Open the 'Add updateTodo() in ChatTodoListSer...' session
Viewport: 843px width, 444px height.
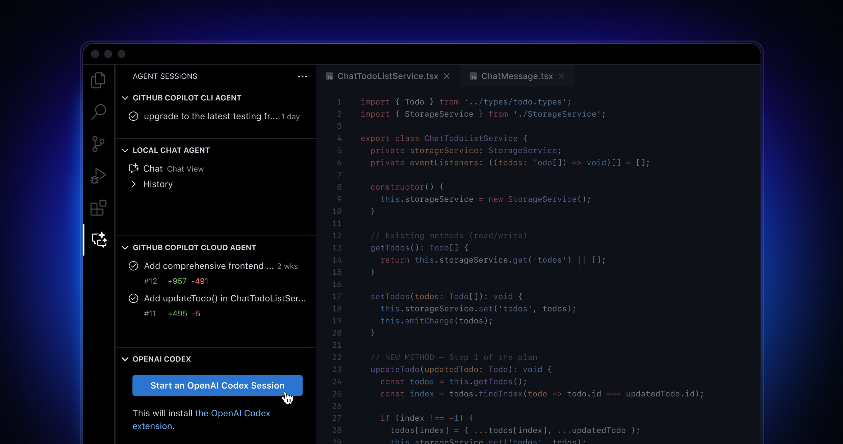click(225, 298)
